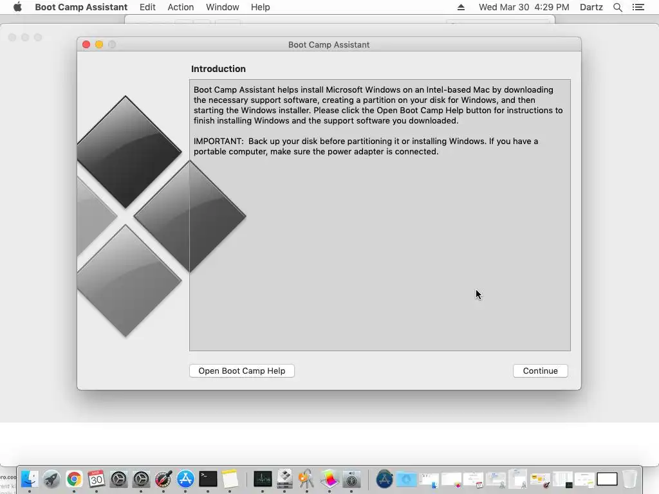
Task: Minimize the Boot Camp Assistant window
Action: [99, 44]
